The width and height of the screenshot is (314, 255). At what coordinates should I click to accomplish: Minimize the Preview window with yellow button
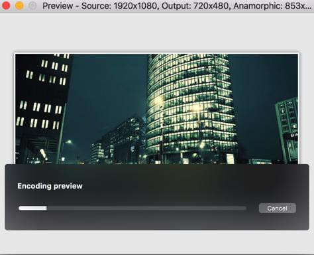click(x=19, y=5)
